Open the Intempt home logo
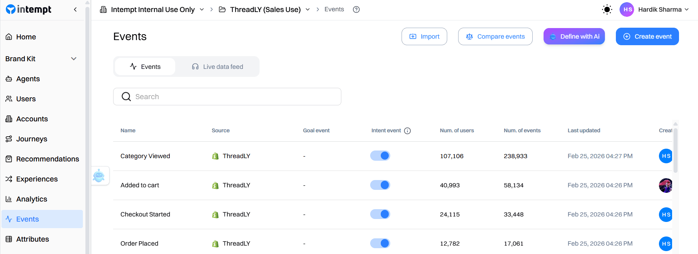 [28, 9]
